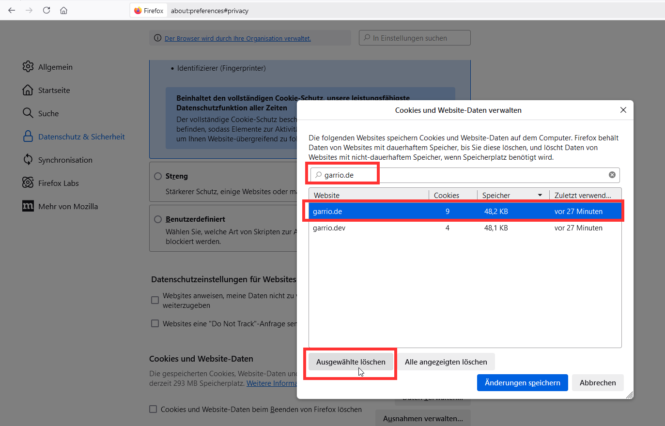Click the Allgemein gear icon
665x426 pixels.
pos(28,67)
